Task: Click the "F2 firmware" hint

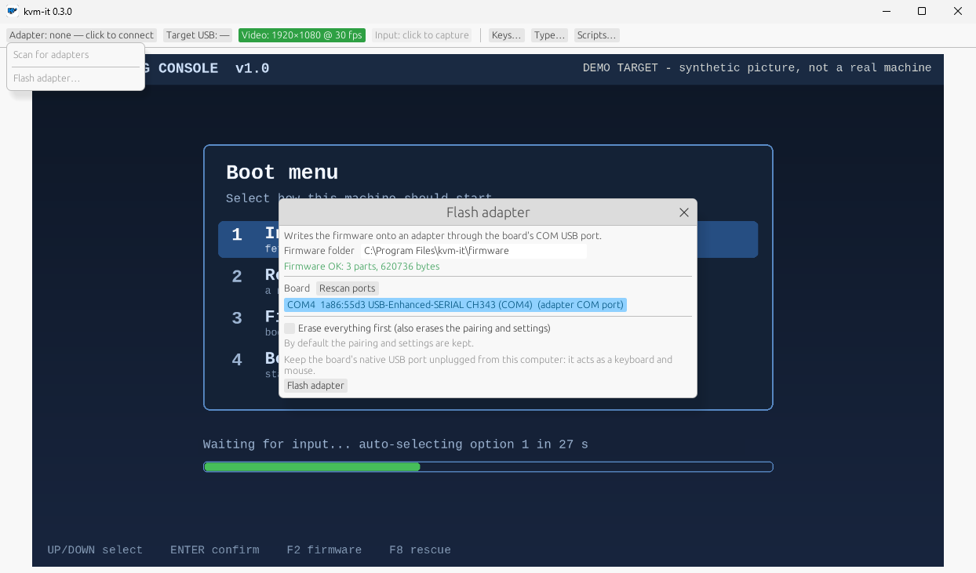Action: pyautogui.click(x=324, y=550)
